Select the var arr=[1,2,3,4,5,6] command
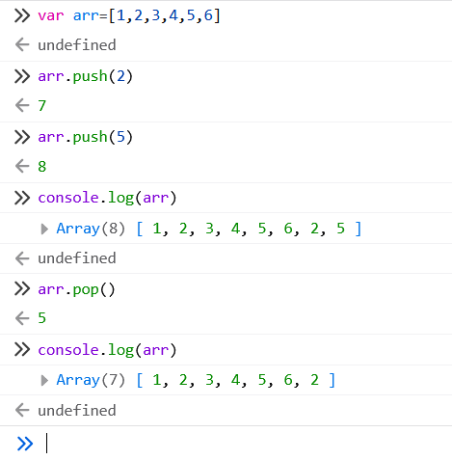The width and height of the screenshot is (452, 460). pyautogui.click(x=129, y=15)
